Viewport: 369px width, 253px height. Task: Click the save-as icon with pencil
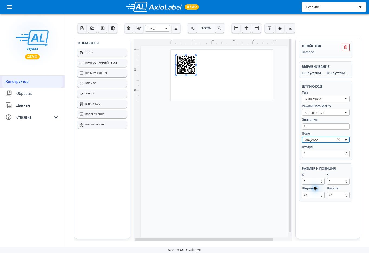pos(113,28)
